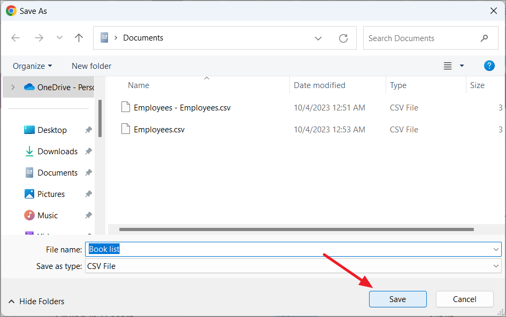Viewport: 506px width, 317px height.
Task: Click the pin icon next to Pictures
Action: click(88, 194)
